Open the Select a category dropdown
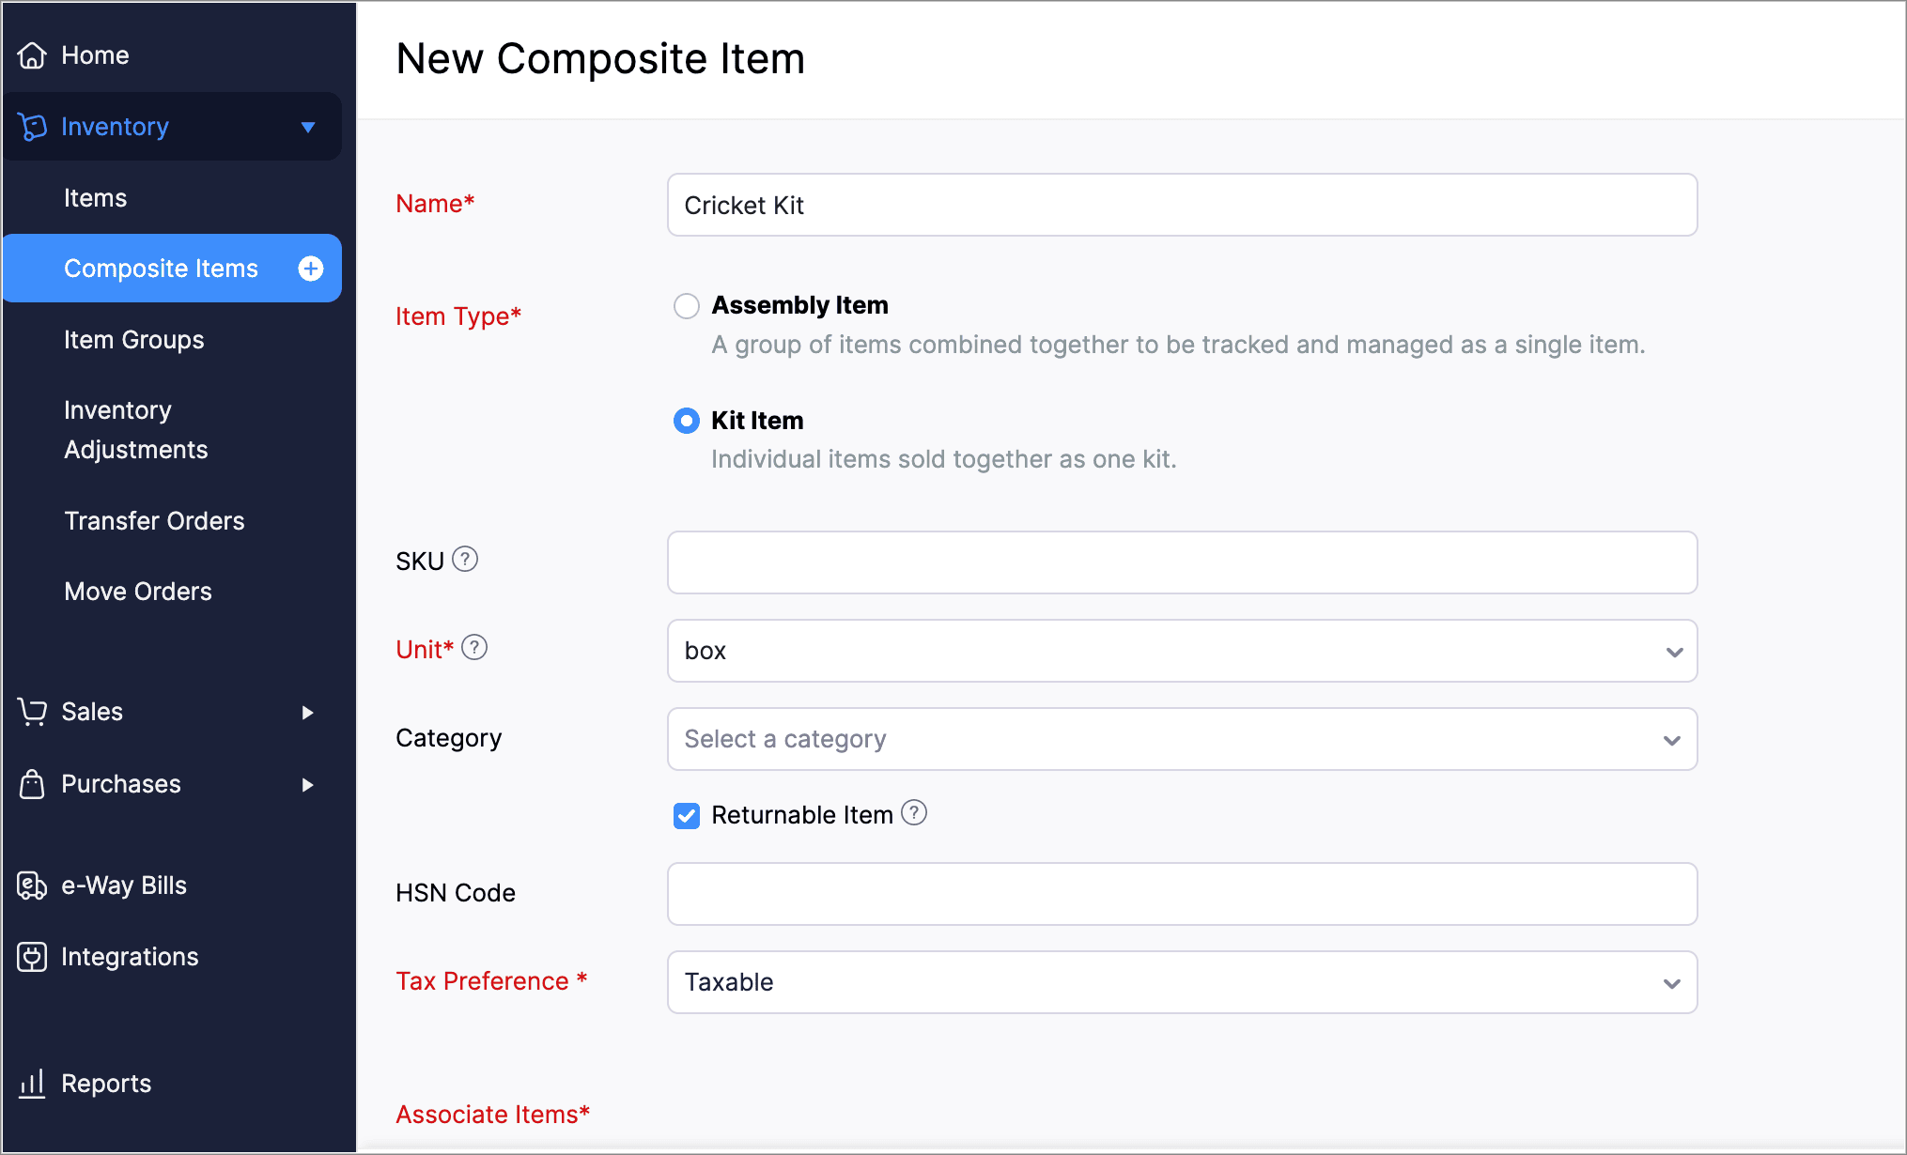 pyautogui.click(x=1182, y=739)
